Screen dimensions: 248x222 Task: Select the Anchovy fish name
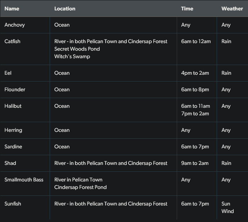[x=14, y=25]
